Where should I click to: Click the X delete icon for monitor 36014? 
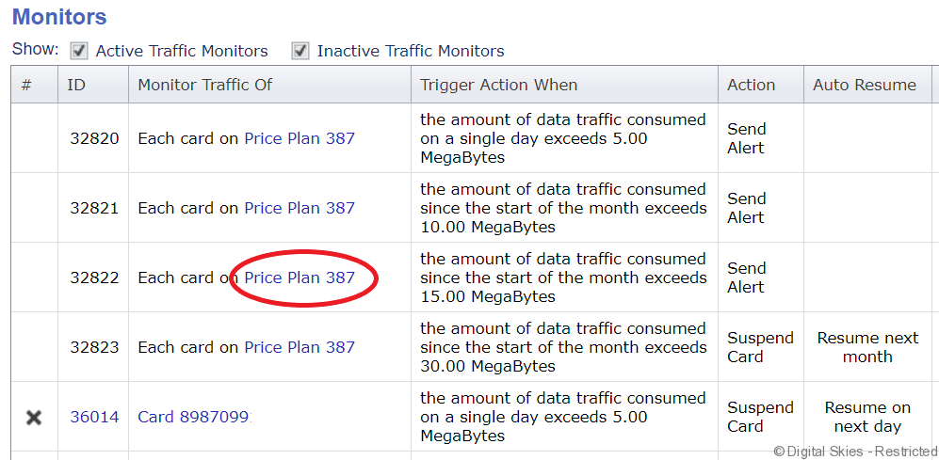tap(34, 417)
